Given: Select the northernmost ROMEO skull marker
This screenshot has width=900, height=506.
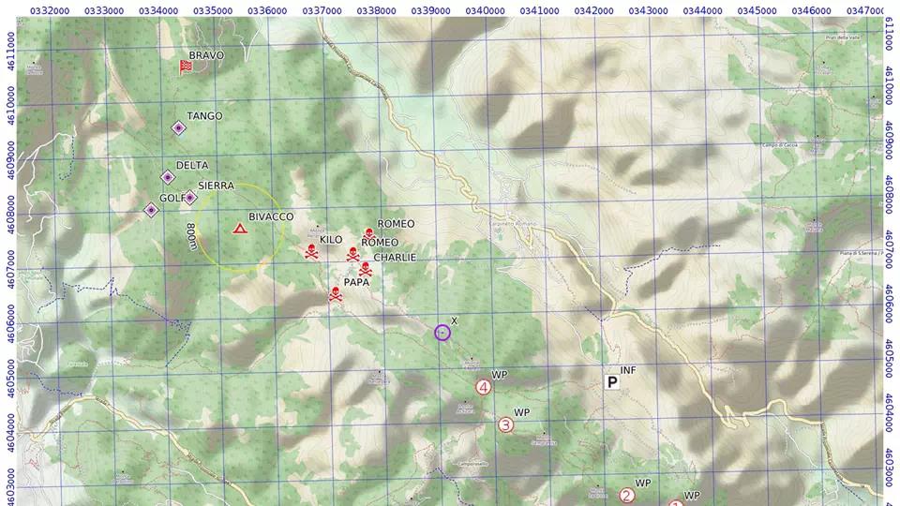Looking at the screenshot, I should point(369,234).
